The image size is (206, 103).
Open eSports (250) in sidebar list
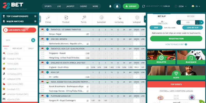20,99
